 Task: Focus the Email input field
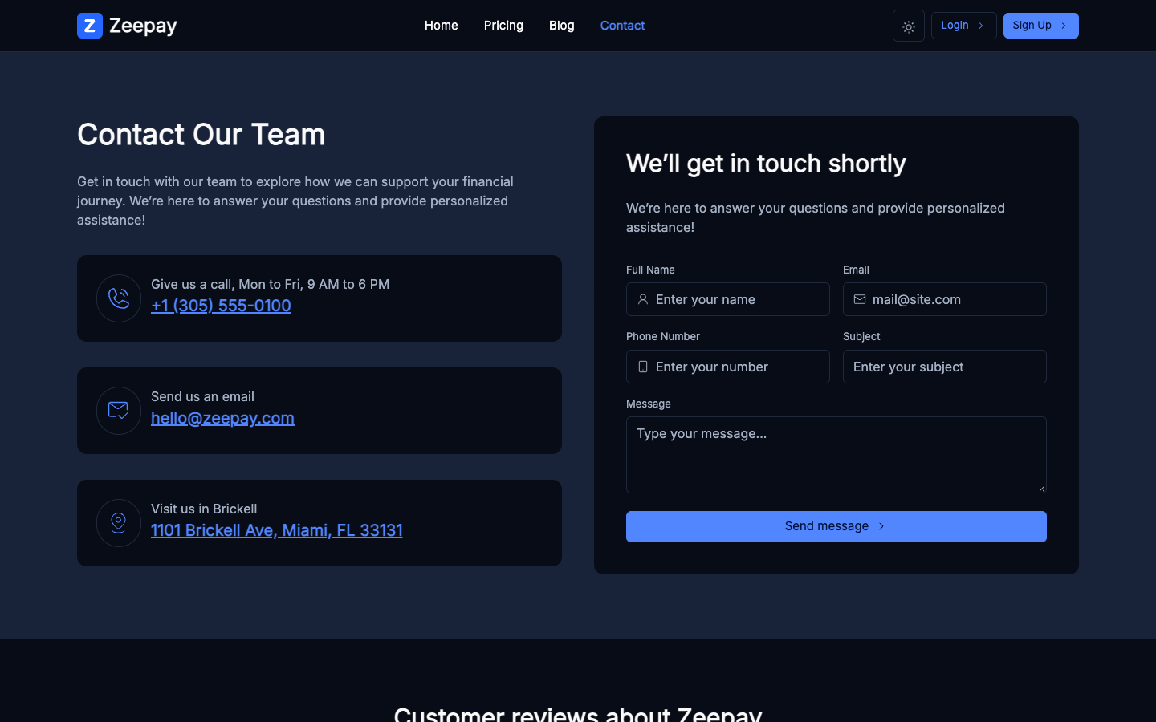945,299
